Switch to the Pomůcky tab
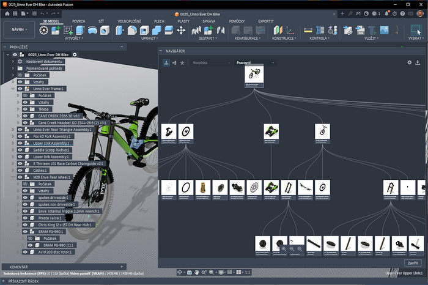Image resolution: width=428 pixels, height=285 pixels. (237, 21)
